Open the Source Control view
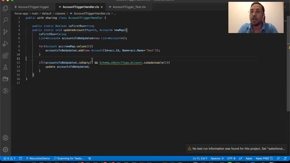Screen dimensions: 290x163 tap(5, 32)
